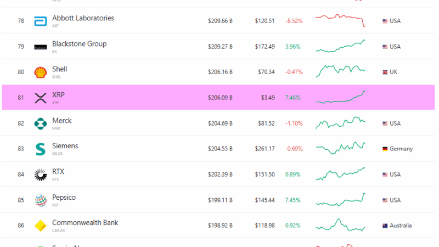Click the Siemens logo icon
Screen dimensions: 439x247
coord(40,149)
